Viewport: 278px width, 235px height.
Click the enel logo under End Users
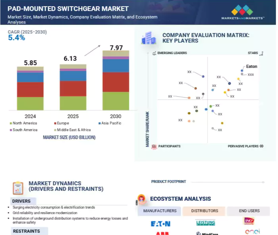point(253,231)
